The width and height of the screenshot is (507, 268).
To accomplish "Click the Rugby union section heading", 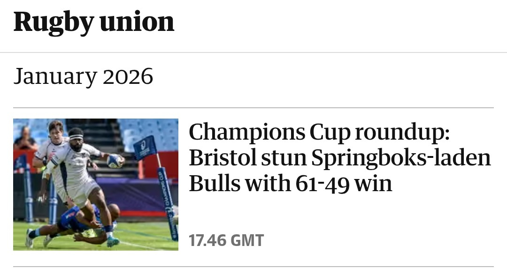I will (x=94, y=22).
